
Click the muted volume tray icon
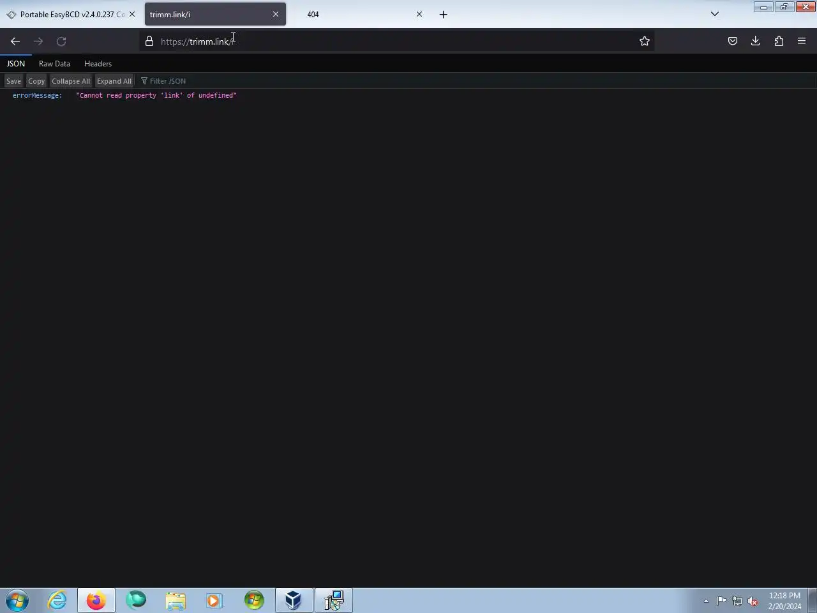tap(753, 601)
